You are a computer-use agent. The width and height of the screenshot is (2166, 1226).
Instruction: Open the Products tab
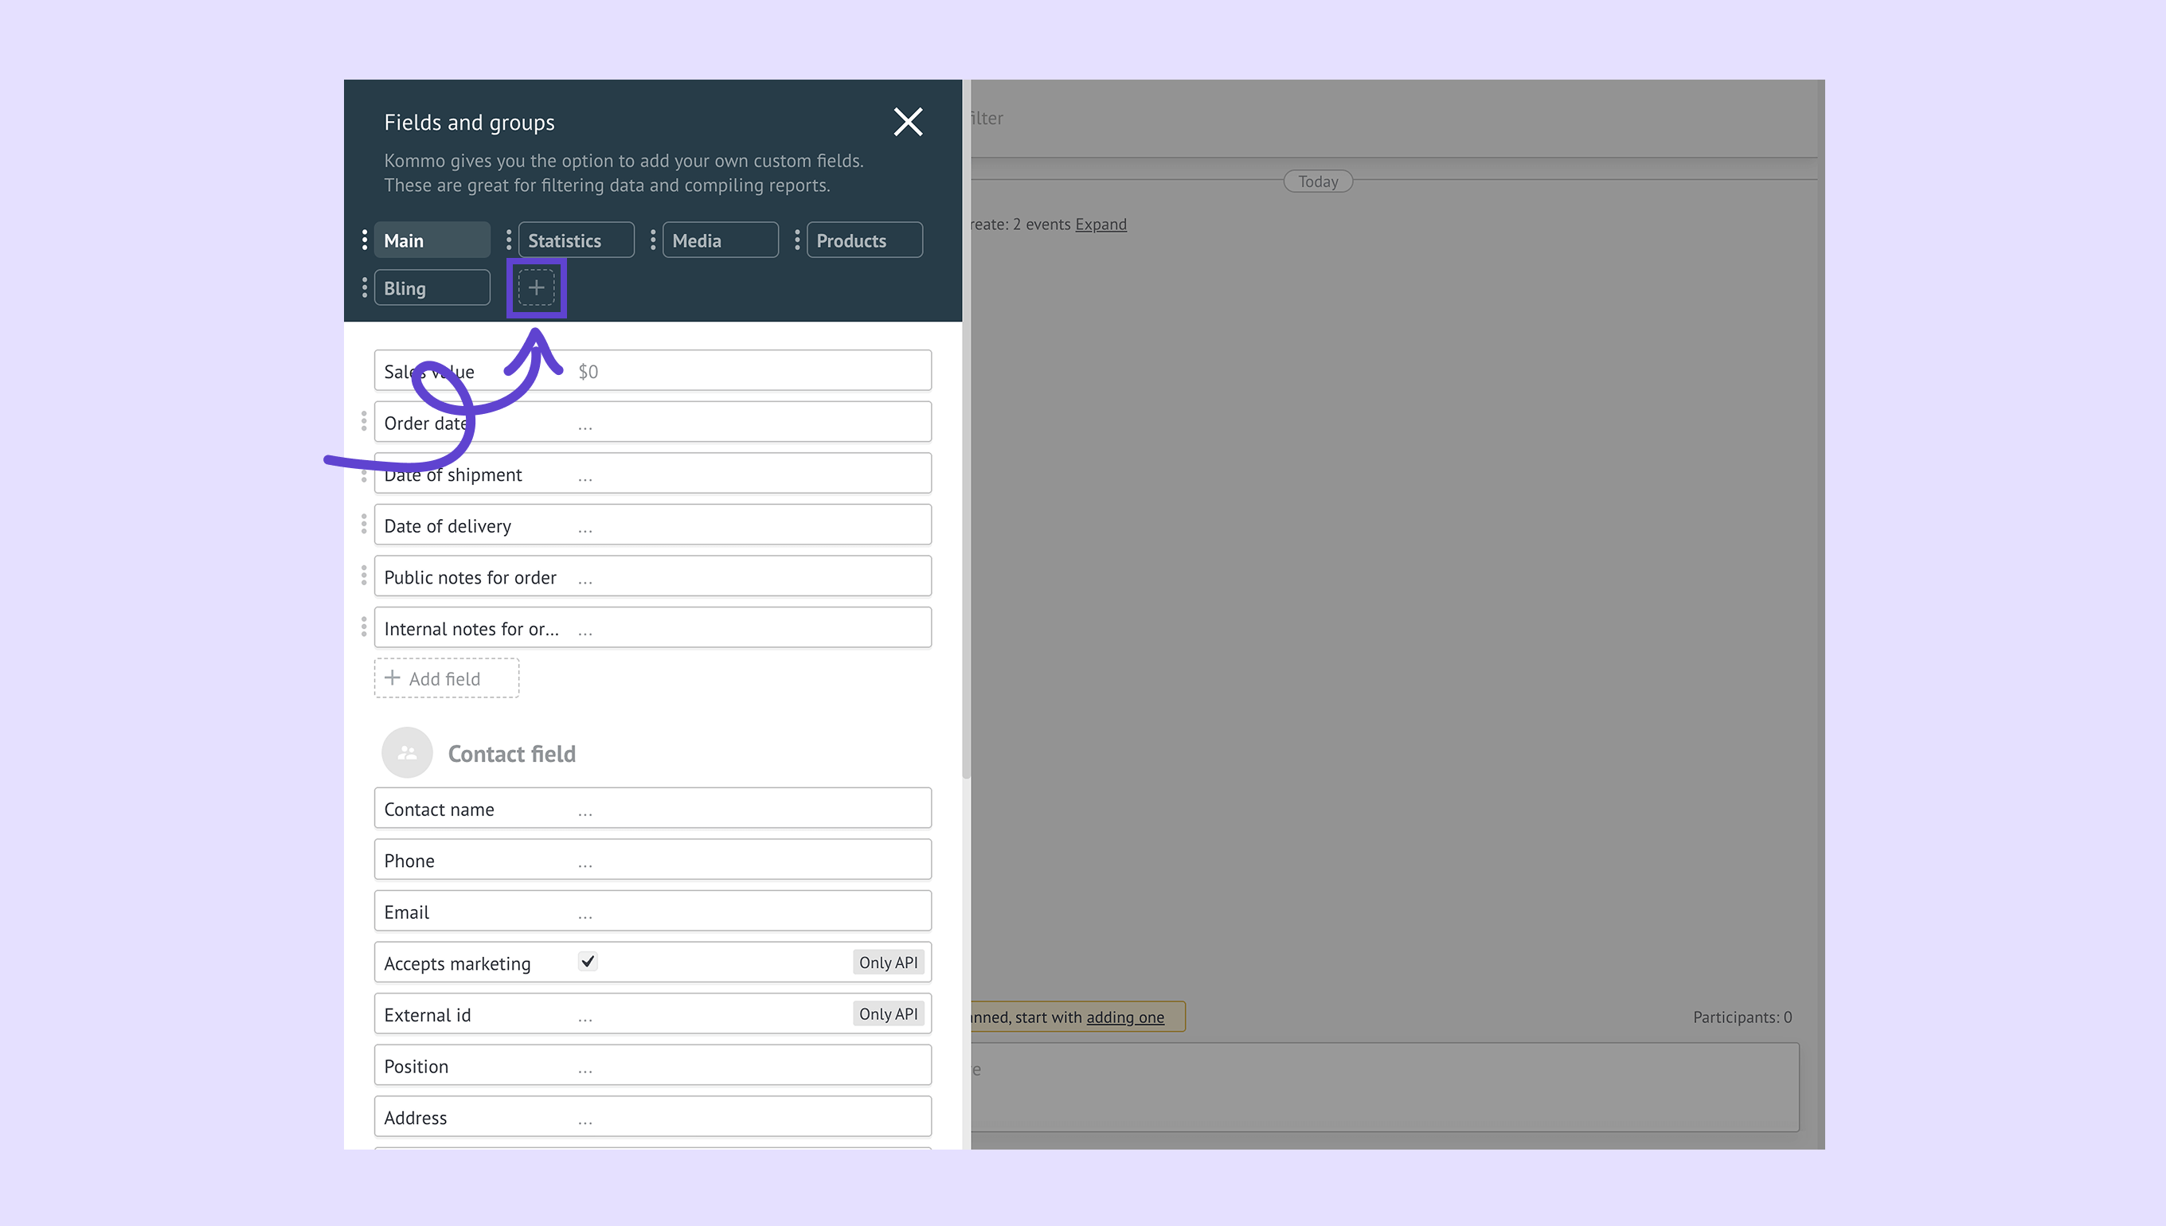pos(864,240)
